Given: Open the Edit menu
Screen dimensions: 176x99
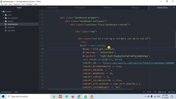Looking at the screenshot, I should [x=6, y=4].
